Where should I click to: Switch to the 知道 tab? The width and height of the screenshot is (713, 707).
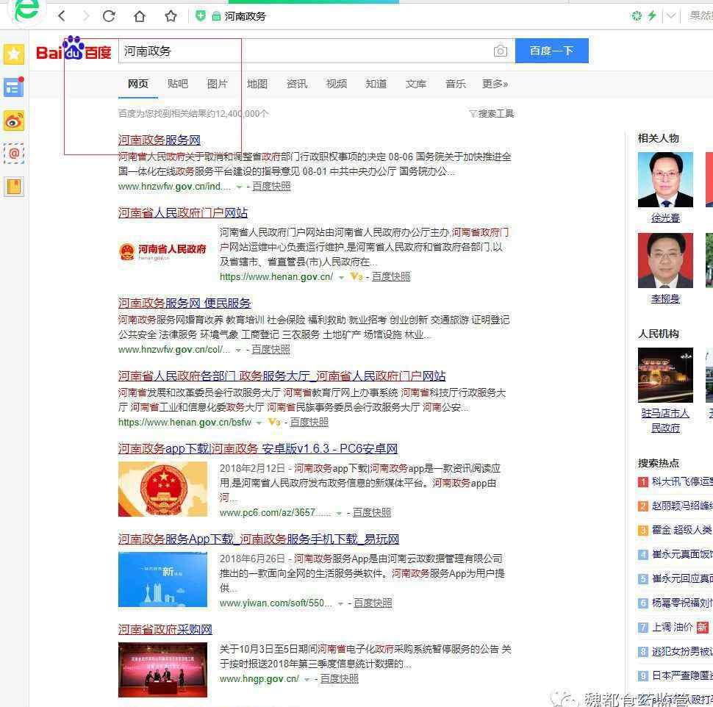click(x=376, y=84)
